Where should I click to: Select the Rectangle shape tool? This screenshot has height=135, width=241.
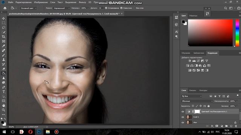(x=3, y=101)
